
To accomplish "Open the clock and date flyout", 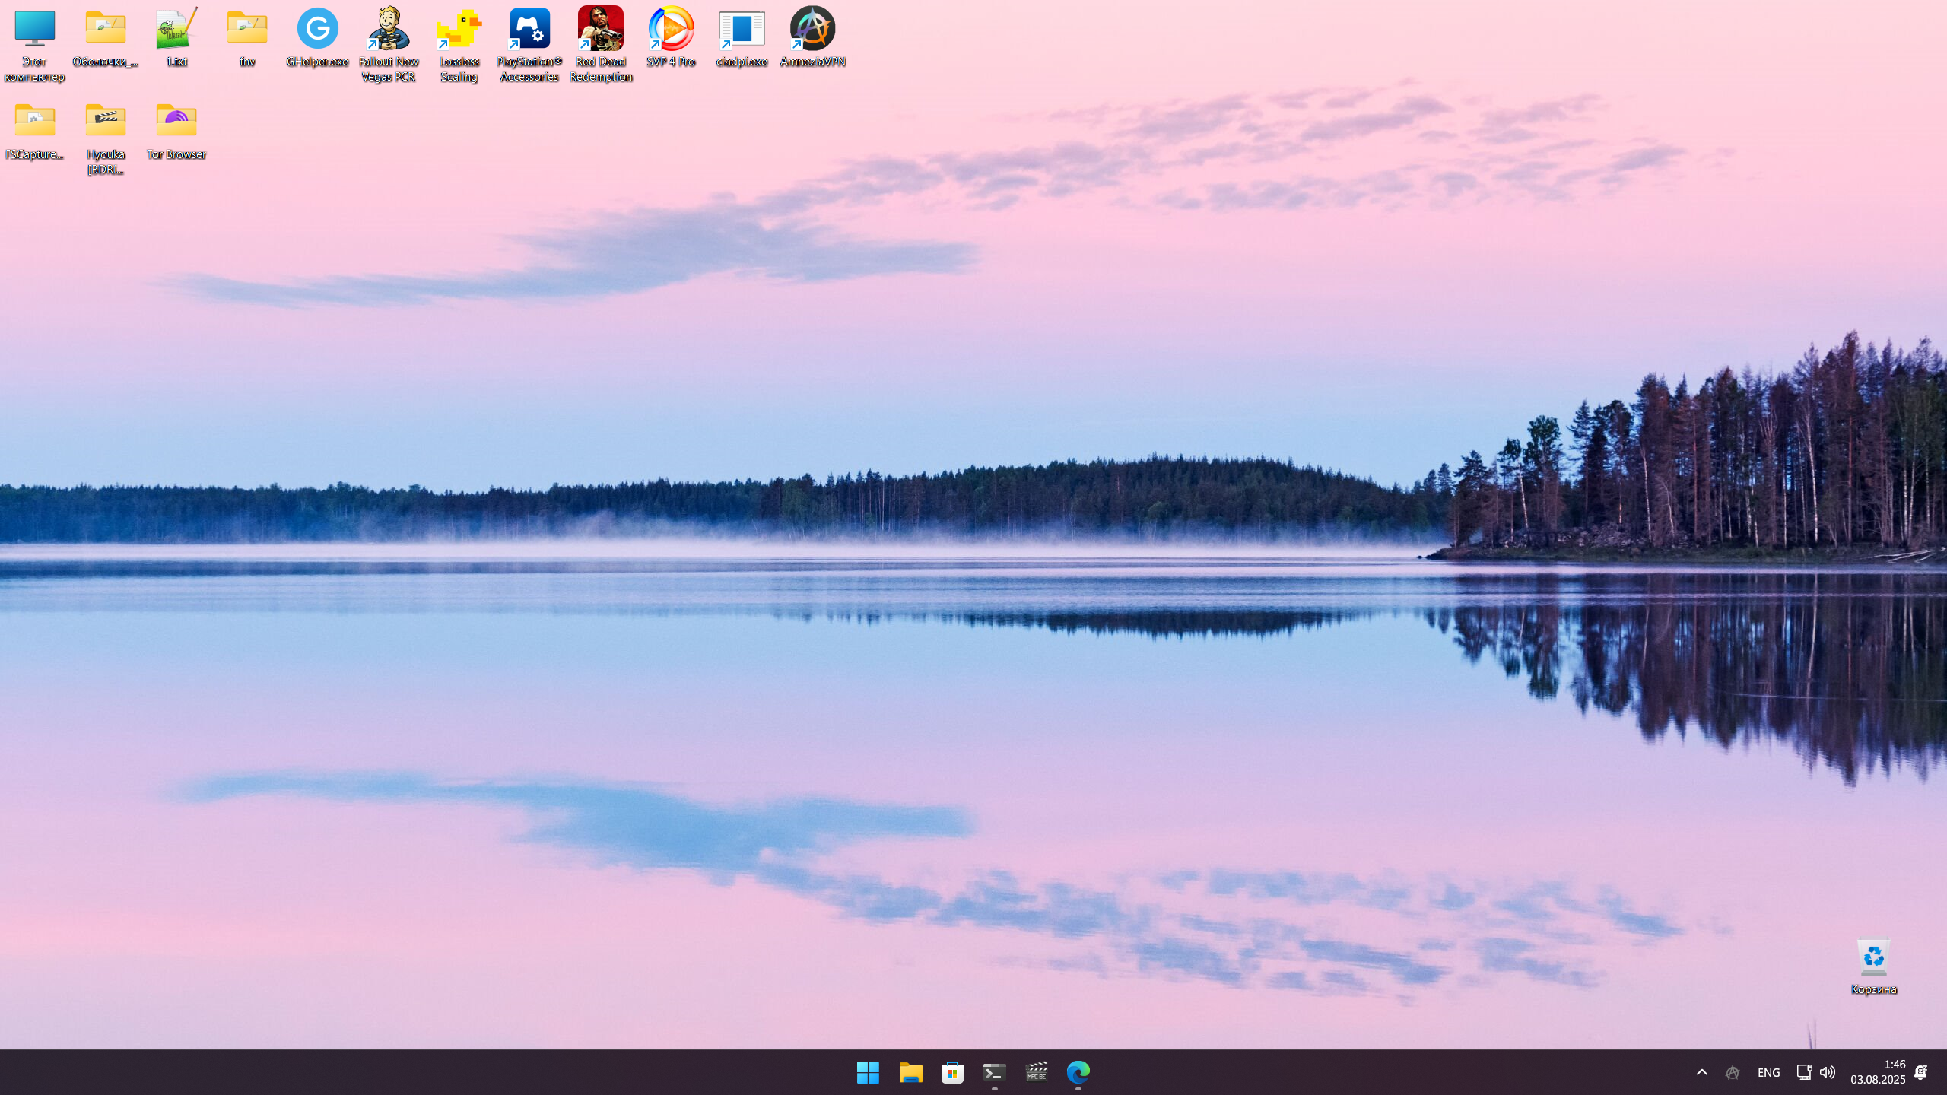I will 1877,1072.
